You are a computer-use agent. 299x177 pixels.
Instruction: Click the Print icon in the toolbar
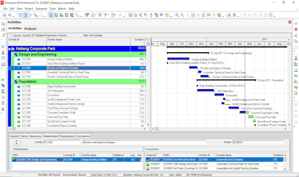tap(4, 15)
